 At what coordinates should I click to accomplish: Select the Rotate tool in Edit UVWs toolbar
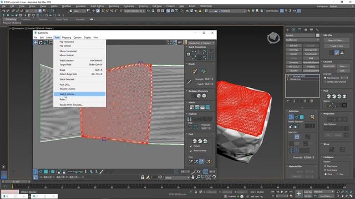(40, 43)
